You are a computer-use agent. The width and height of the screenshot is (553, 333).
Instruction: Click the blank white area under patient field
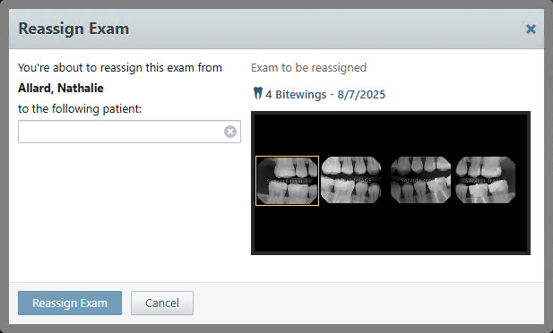[x=129, y=211]
